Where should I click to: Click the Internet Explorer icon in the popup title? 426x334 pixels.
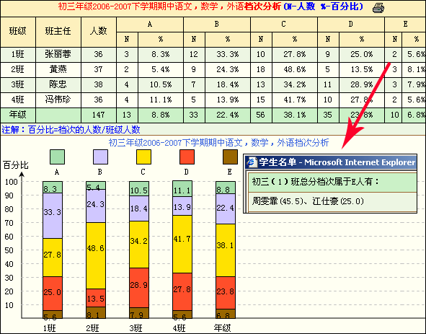coord(252,162)
